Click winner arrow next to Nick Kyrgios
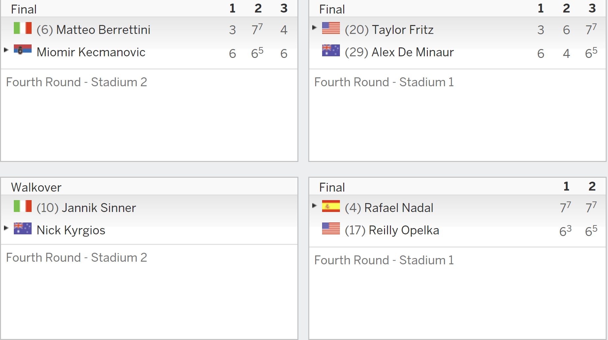Image resolution: width=608 pixels, height=340 pixels. coord(6,228)
